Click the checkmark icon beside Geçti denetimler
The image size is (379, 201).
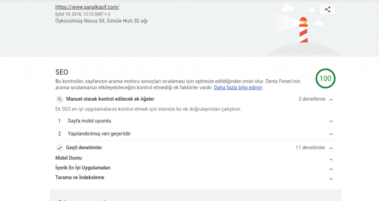pos(59,148)
